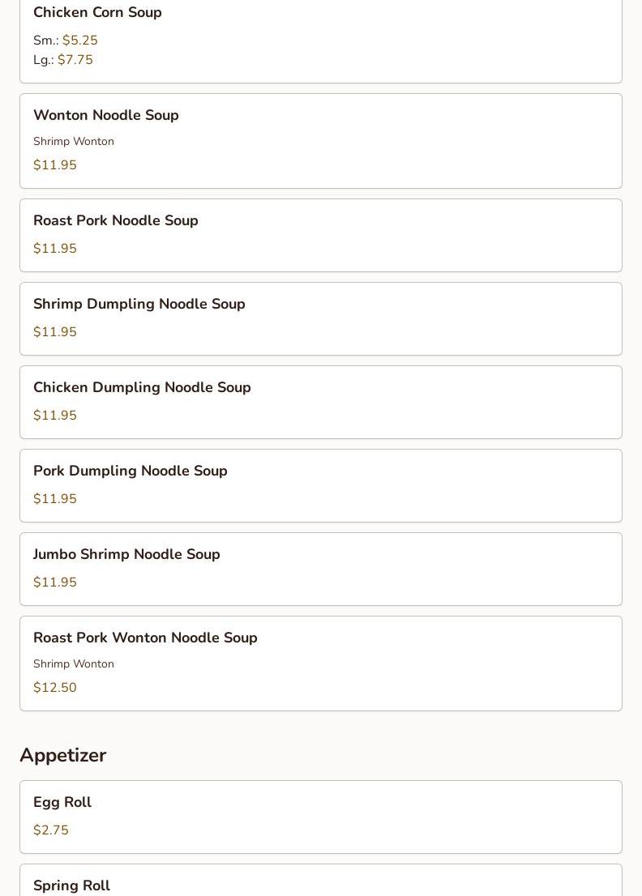
Task: Click Roast Pork Wonton Noodle Soup
Action: pyautogui.click(x=145, y=638)
